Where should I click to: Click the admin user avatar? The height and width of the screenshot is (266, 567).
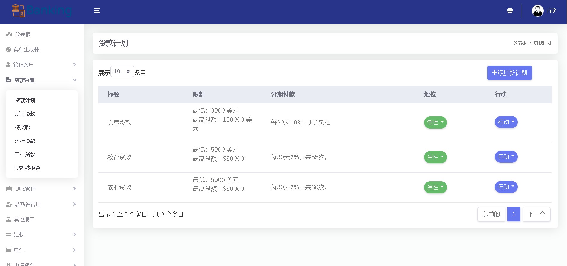[x=537, y=11]
